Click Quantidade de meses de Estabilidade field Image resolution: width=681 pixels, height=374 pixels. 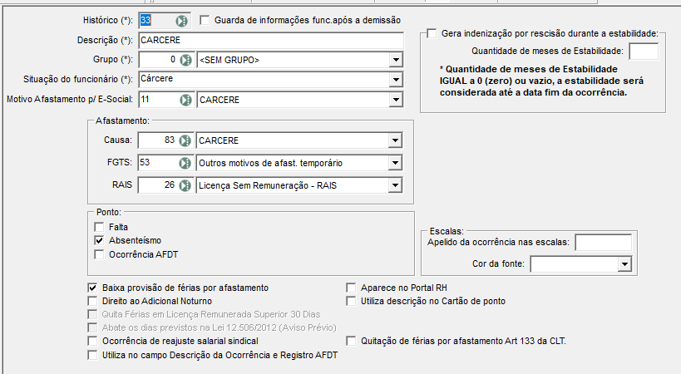(644, 52)
